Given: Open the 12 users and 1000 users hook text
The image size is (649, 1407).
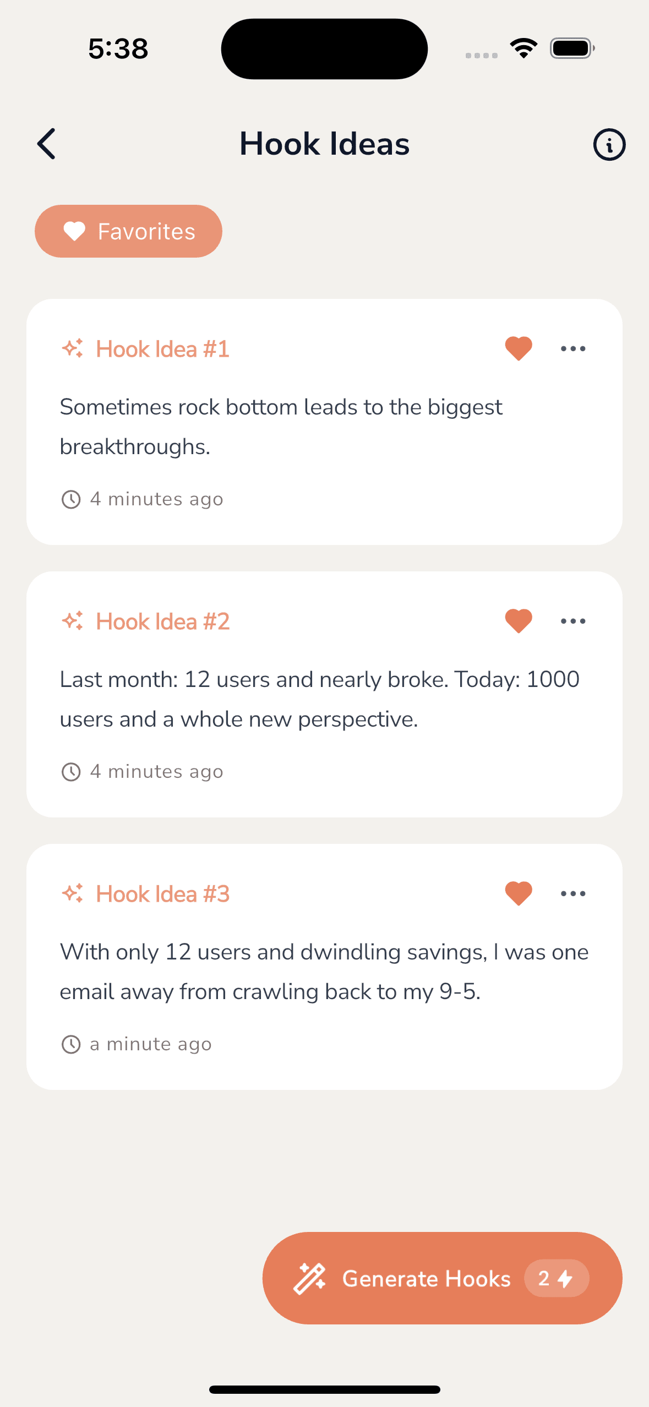Looking at the screenshot, I should (319, 699).
